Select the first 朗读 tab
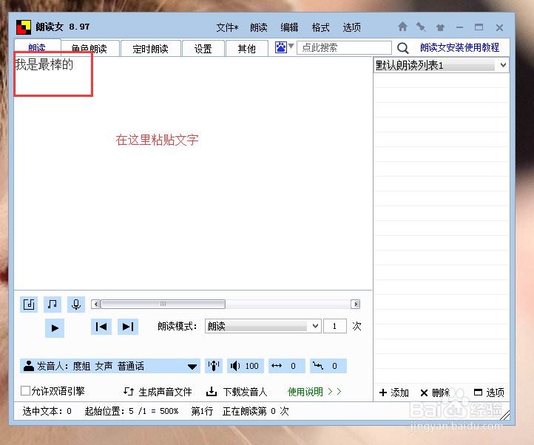This screenshot has width=534, height=445. tap(37, 47)
